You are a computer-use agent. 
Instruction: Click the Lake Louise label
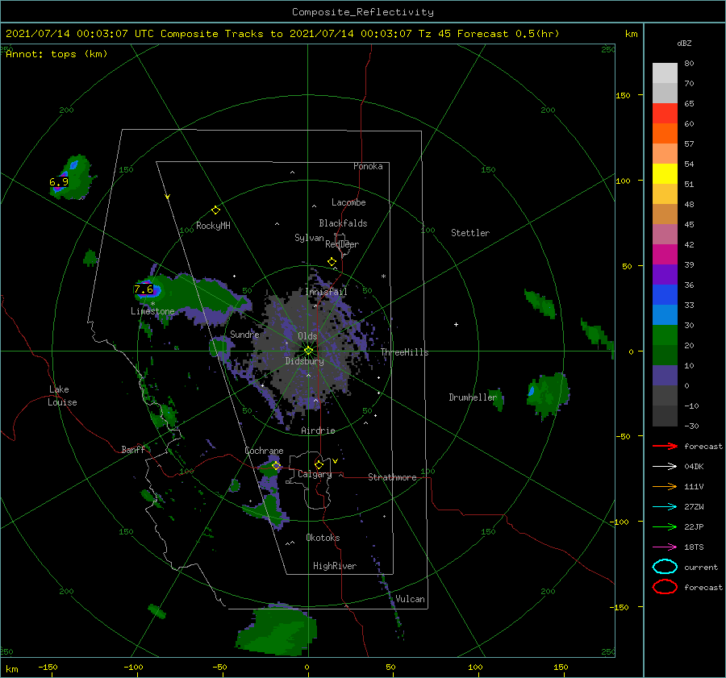coord(62,396)
